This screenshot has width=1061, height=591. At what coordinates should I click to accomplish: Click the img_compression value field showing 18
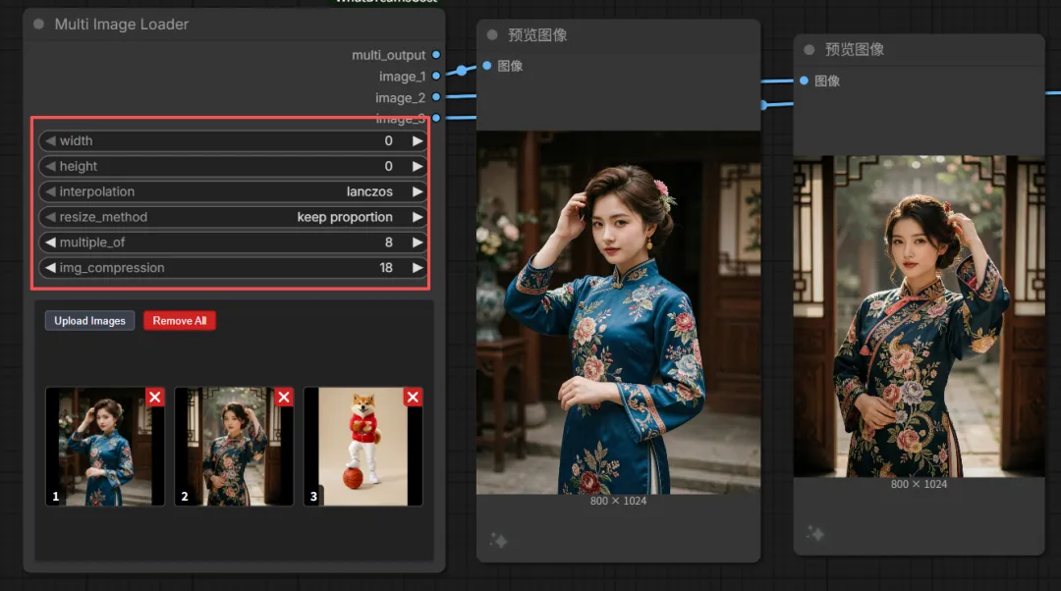point(386,268)
